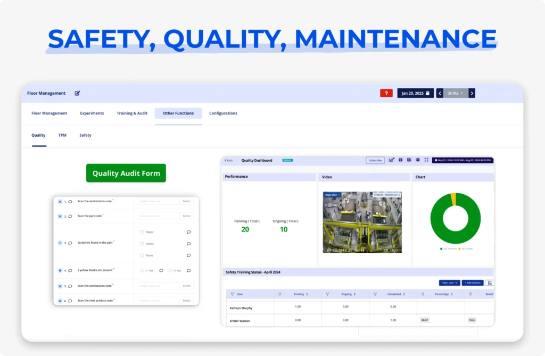Switch to the Training & Audit tab
This screenshot has height=356, width=545.
(131, 113)
